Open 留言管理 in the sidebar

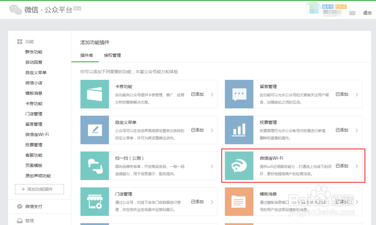[x=34, y=124]
